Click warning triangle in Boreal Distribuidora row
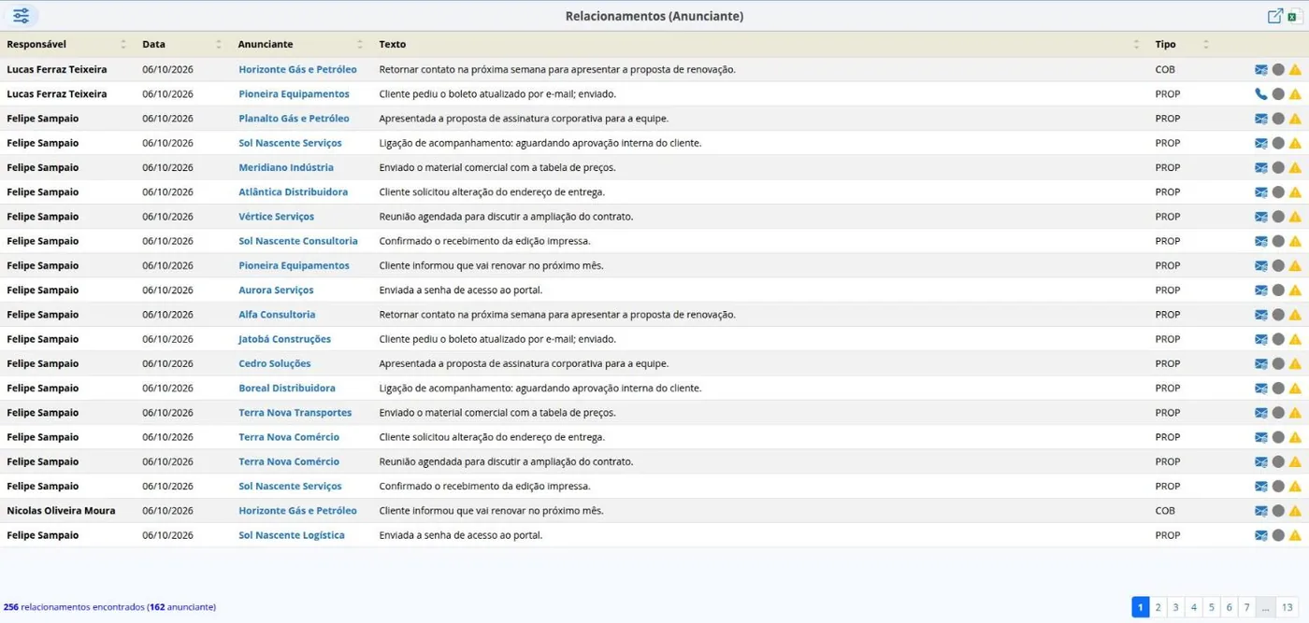Image resolution: width=1309 pixels, height=623 pixels. pyautogui.click(x=1295, y=389)
